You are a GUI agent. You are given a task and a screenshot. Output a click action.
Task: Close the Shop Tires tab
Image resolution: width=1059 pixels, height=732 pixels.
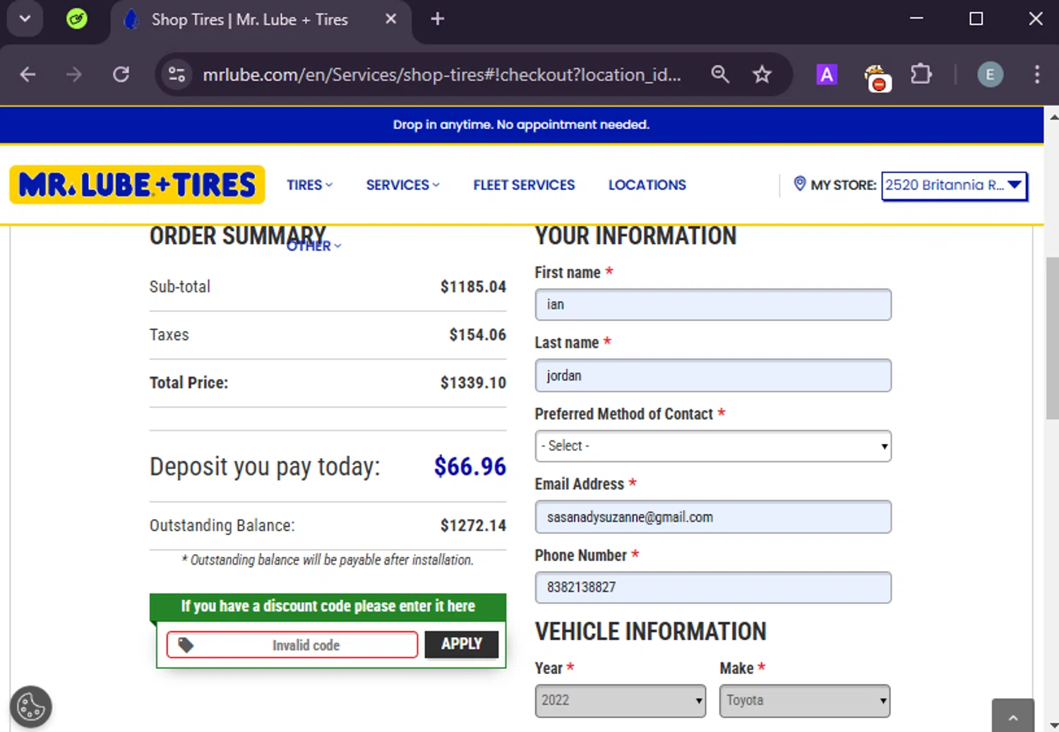[x=390, y=19]
